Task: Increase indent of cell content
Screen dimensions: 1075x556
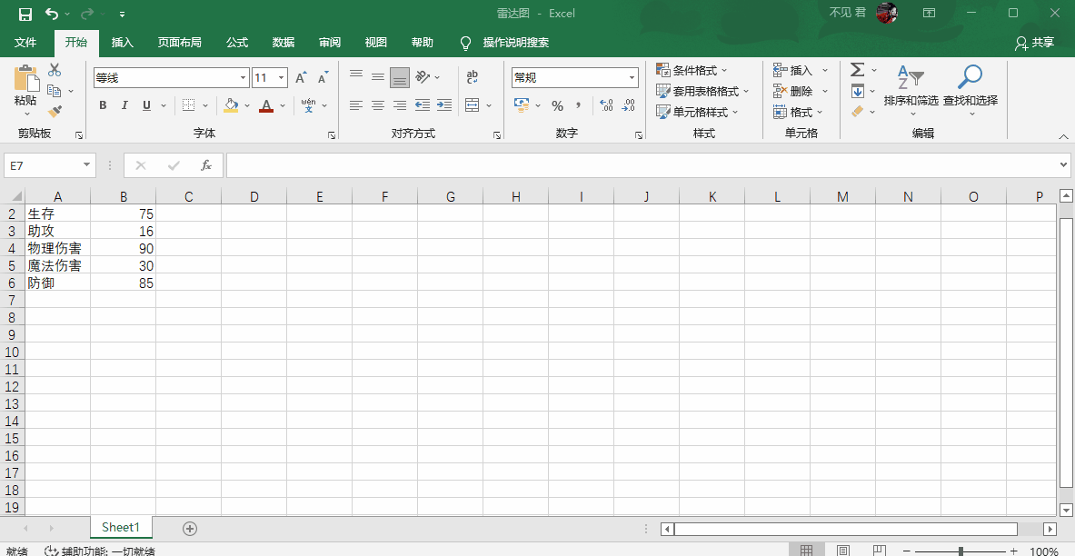Action: coord(444,105)
